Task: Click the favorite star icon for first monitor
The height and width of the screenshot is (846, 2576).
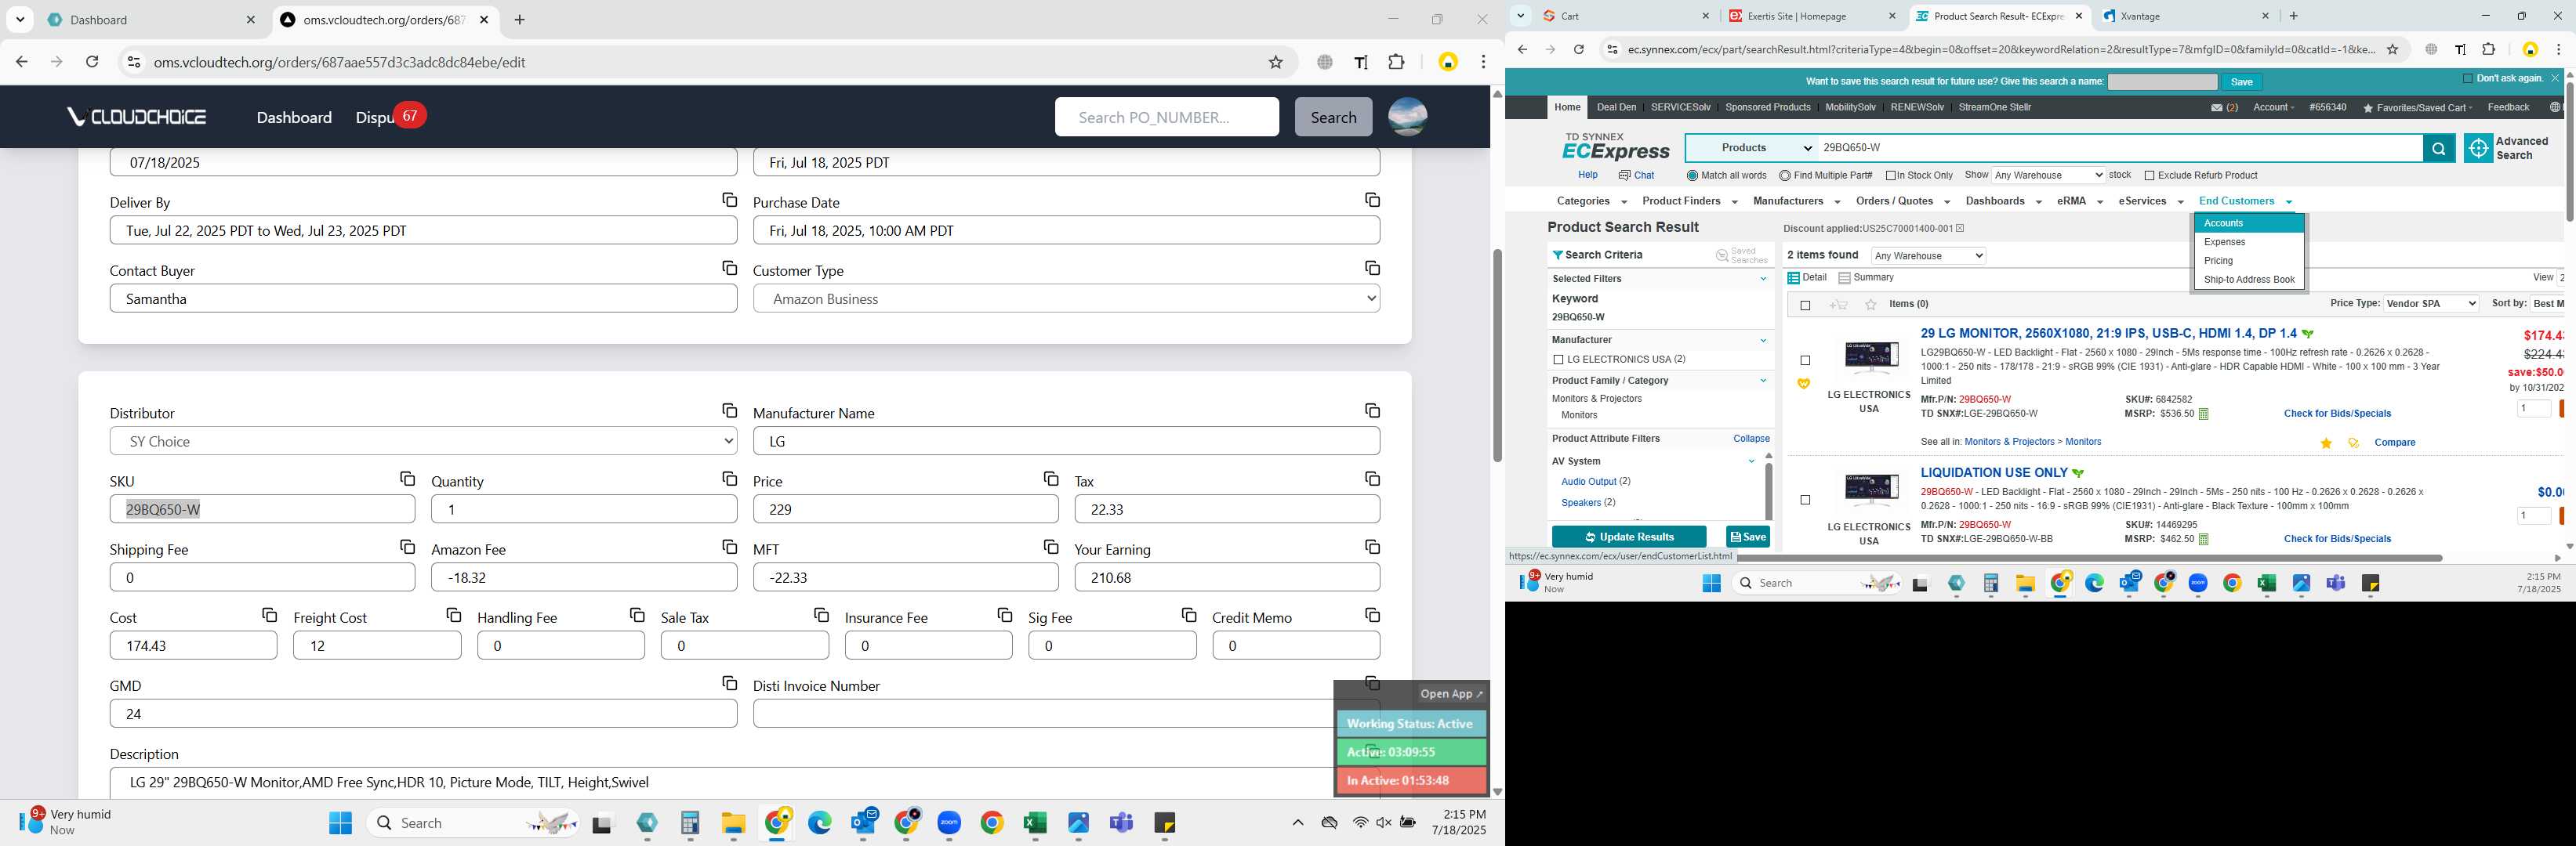Action: point(2326,443)
